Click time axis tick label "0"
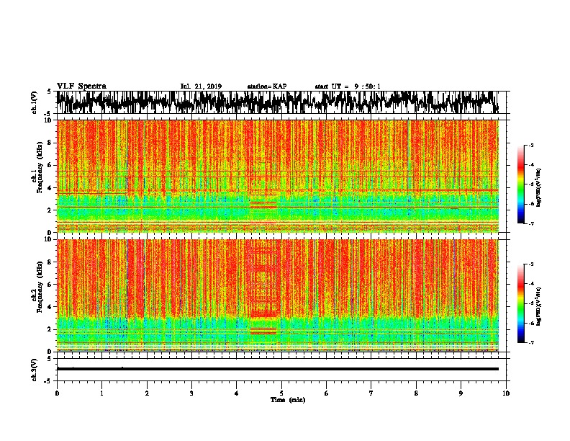This screenshot has height=441, width=570. [x=57, y=393]
